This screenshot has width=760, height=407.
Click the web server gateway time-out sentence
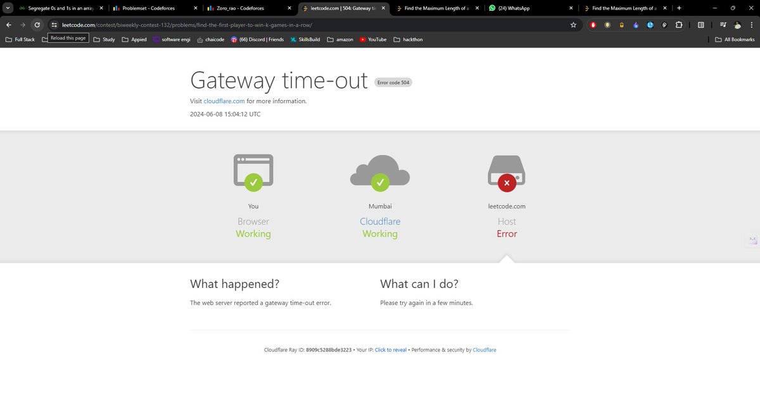(260, 303)
